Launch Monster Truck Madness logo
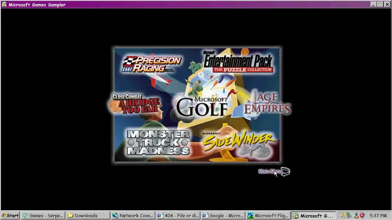 (x=158, y=142)
